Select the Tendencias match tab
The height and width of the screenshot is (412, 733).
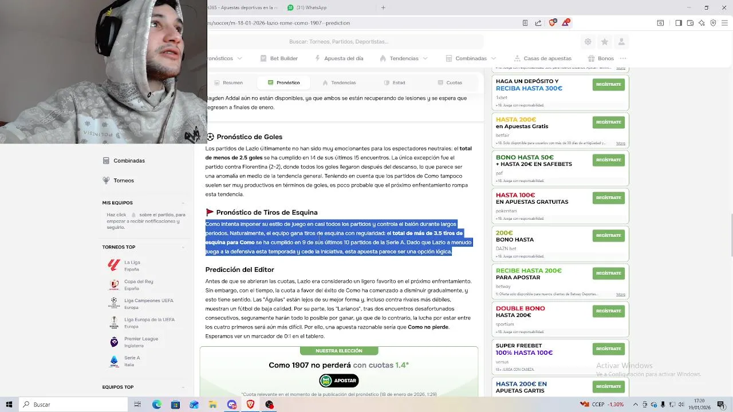pos(339,83)
